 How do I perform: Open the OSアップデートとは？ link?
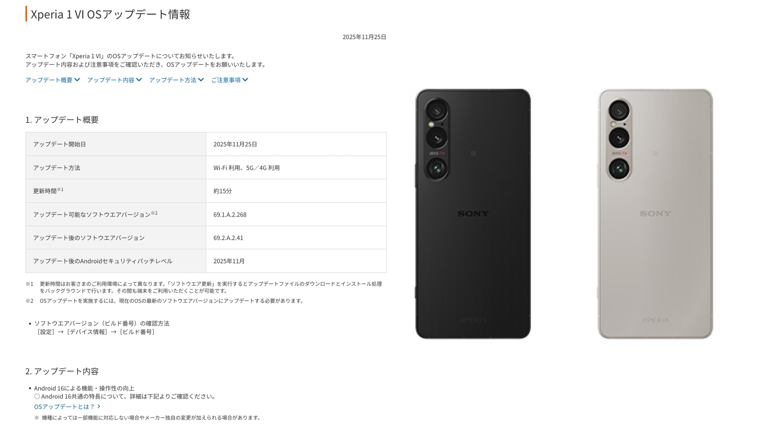[64, 406]
